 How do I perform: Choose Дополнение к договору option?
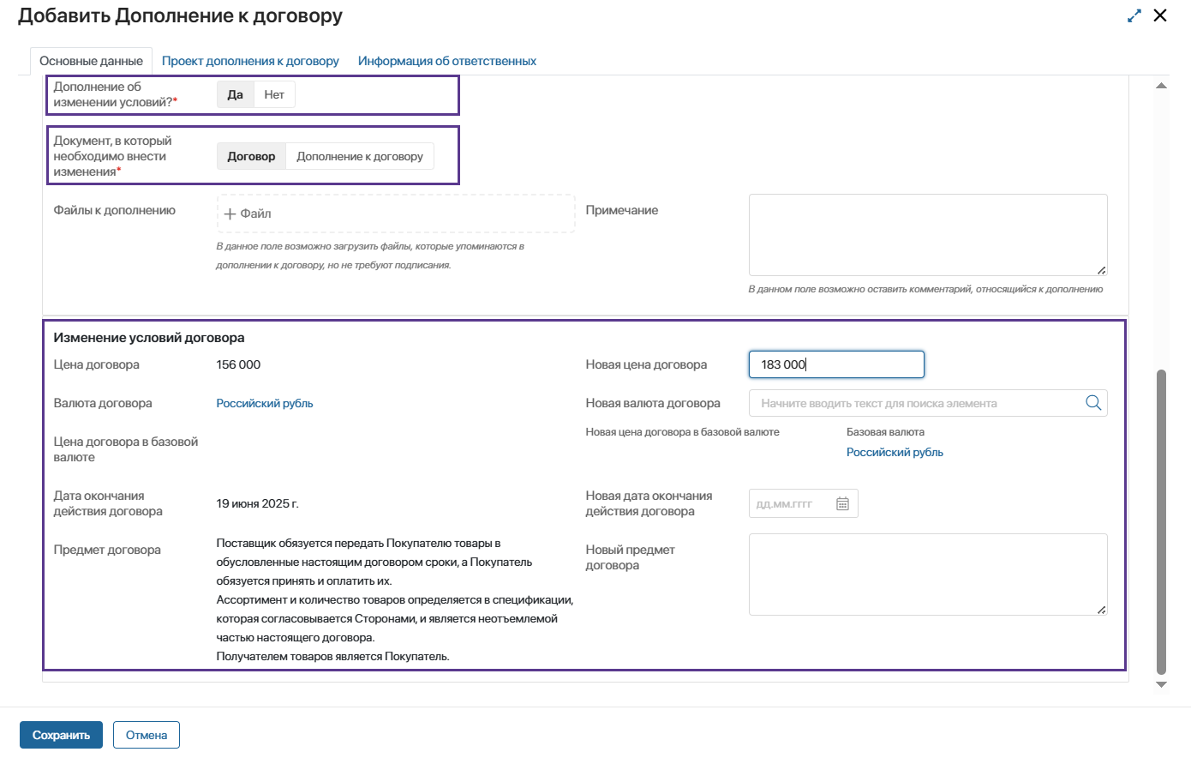pos(360,156)
